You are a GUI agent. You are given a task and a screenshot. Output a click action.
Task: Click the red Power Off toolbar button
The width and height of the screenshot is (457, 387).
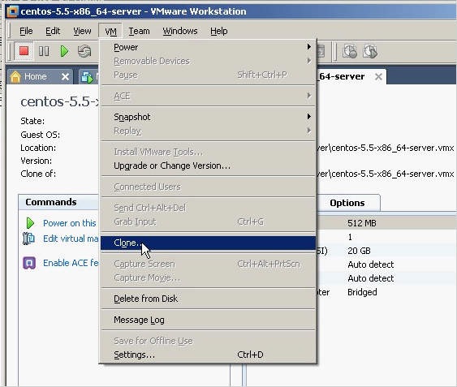coord(24,51)
